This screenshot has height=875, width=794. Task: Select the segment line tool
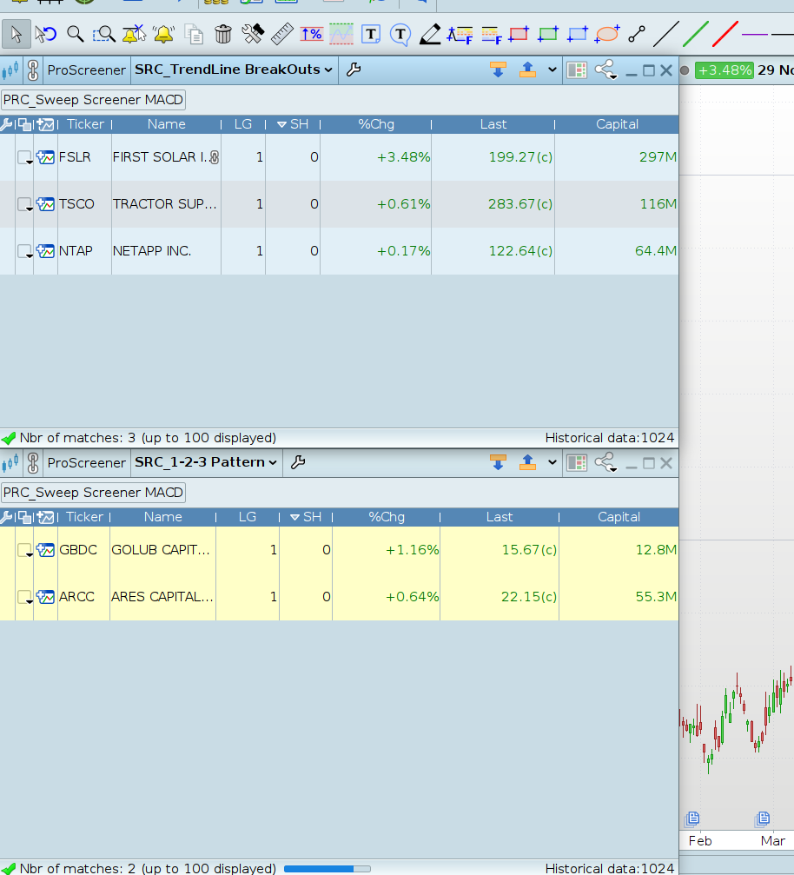[637, 35]
